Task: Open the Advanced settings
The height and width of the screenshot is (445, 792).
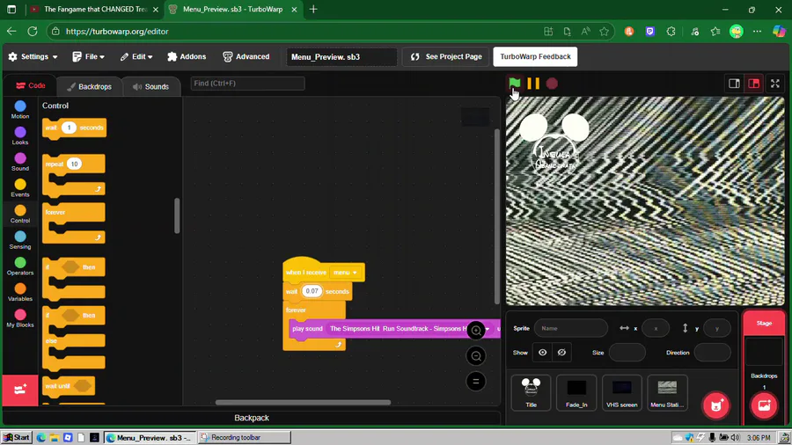Action: coord(246,56)
